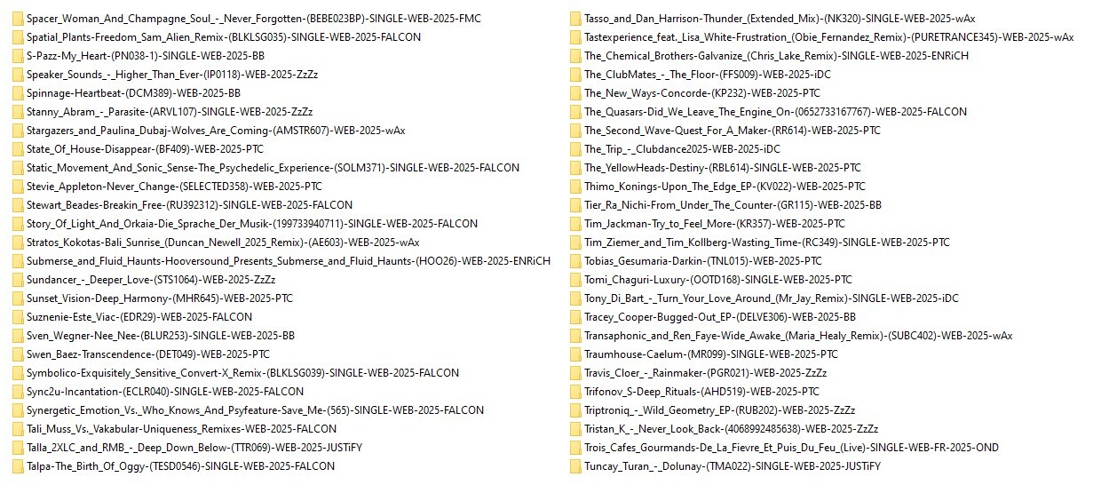Click folder icon for Stargazers_and_Paulina_Dubaj
This screenshot has height=485, width=1093.
tap(17, 130)
